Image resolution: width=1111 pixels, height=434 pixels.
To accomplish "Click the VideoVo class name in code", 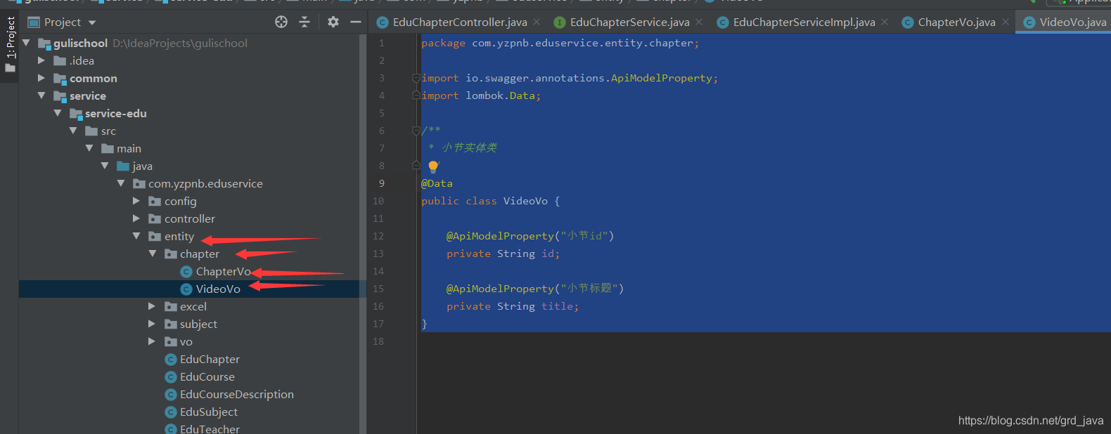I will (x=525, y=201).
